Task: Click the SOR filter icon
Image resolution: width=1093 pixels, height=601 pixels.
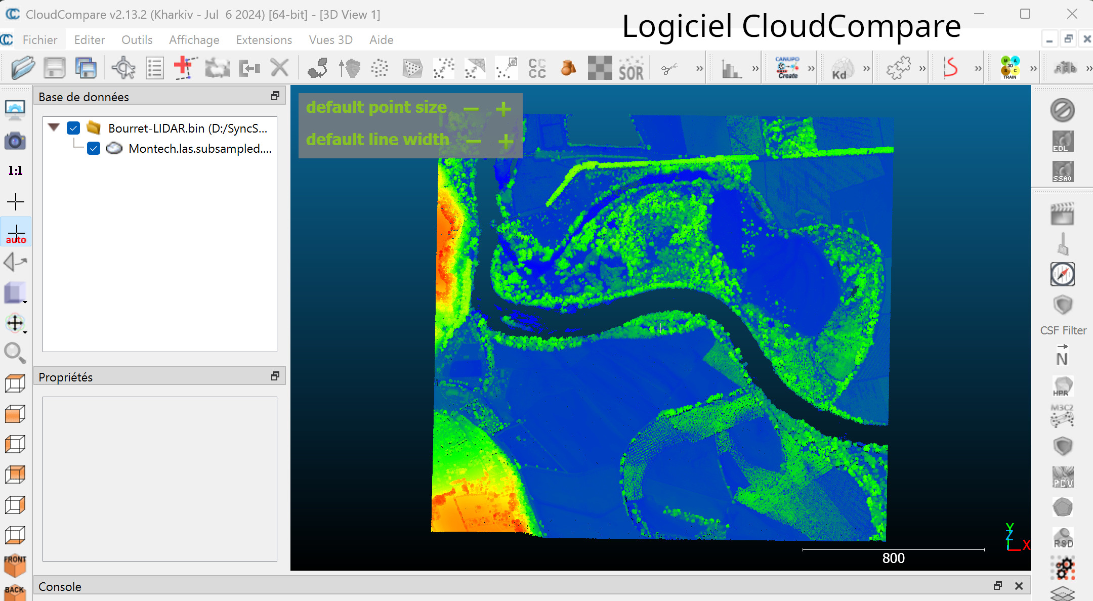Action: point(631,68)
